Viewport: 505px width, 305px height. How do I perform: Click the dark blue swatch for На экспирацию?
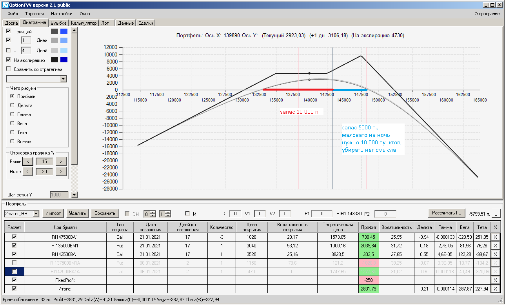pyautogui.click(x=64, y=60)
